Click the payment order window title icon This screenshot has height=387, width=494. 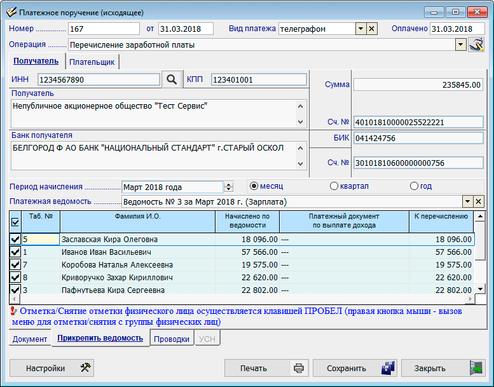tap(11, 12)
